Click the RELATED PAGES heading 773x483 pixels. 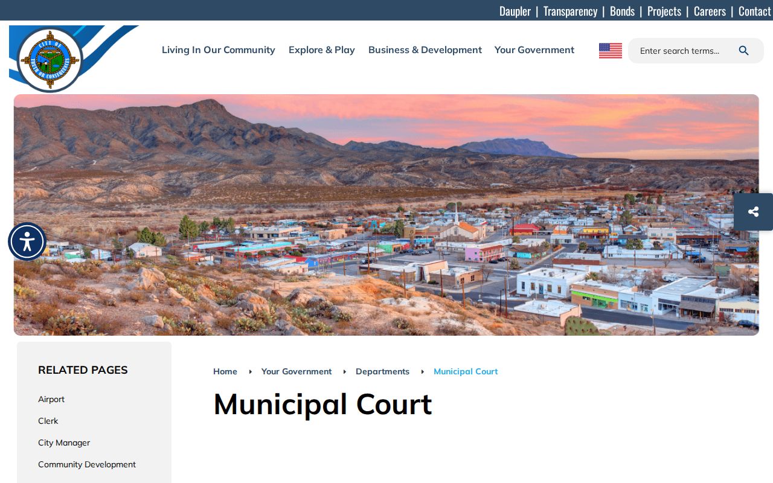83,370
